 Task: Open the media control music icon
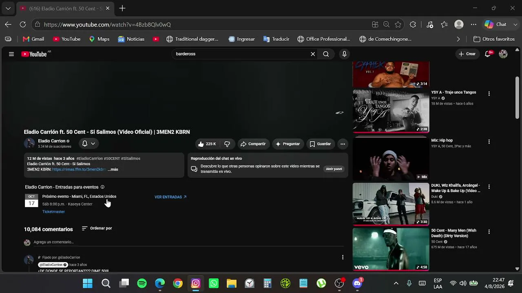[430, 24]
